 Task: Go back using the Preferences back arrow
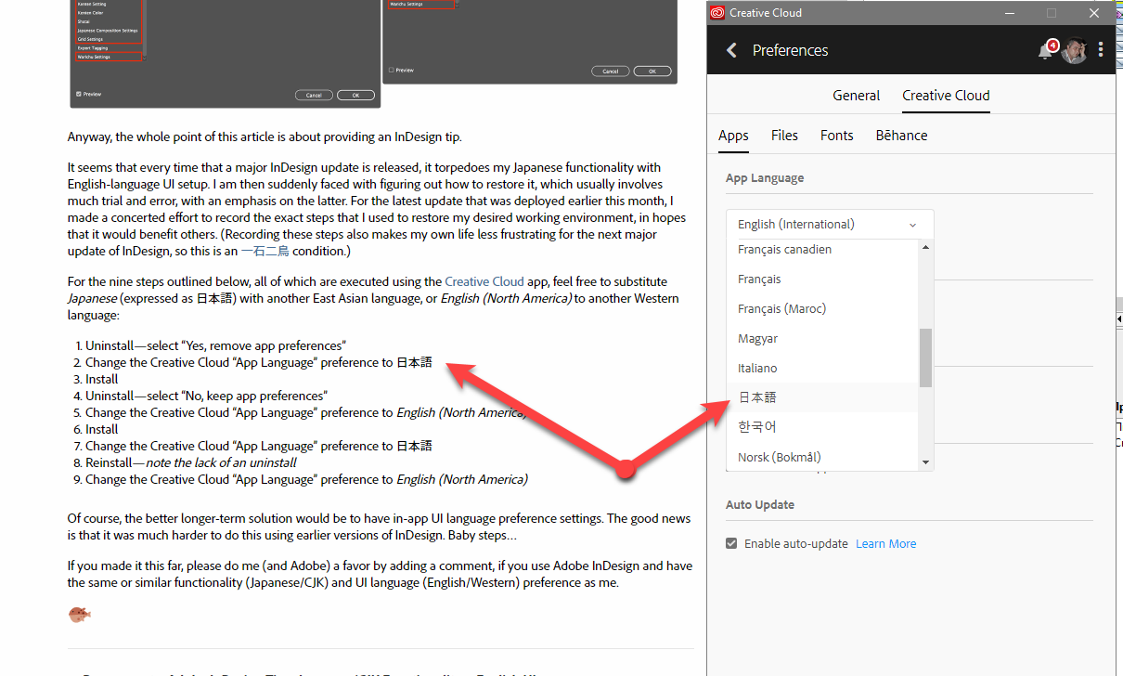(x=731, y=50)
